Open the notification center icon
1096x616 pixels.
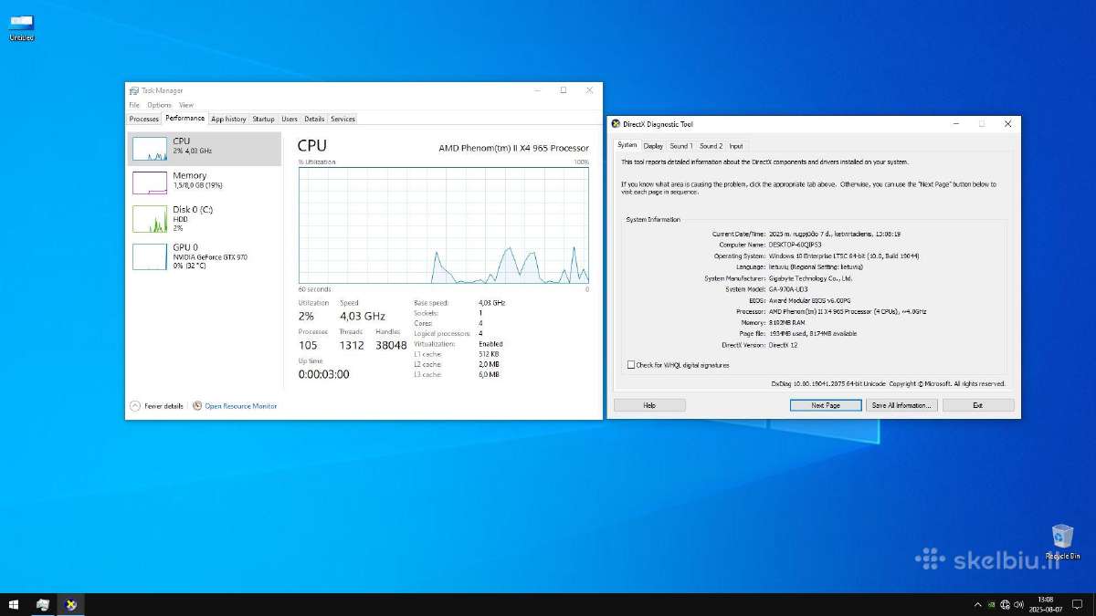pyautogui.click(x=1080, y=604)
